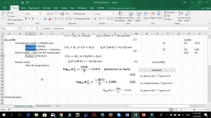
Task: Switch to Working Sheet tab
Action: [43, 106]
